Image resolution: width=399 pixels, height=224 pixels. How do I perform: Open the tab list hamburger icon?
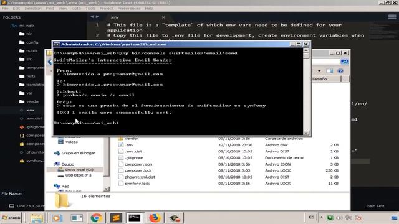point(392,17)
